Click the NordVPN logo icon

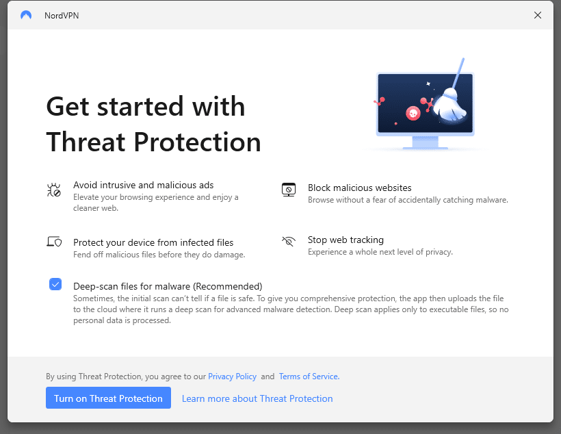(26, 15)
